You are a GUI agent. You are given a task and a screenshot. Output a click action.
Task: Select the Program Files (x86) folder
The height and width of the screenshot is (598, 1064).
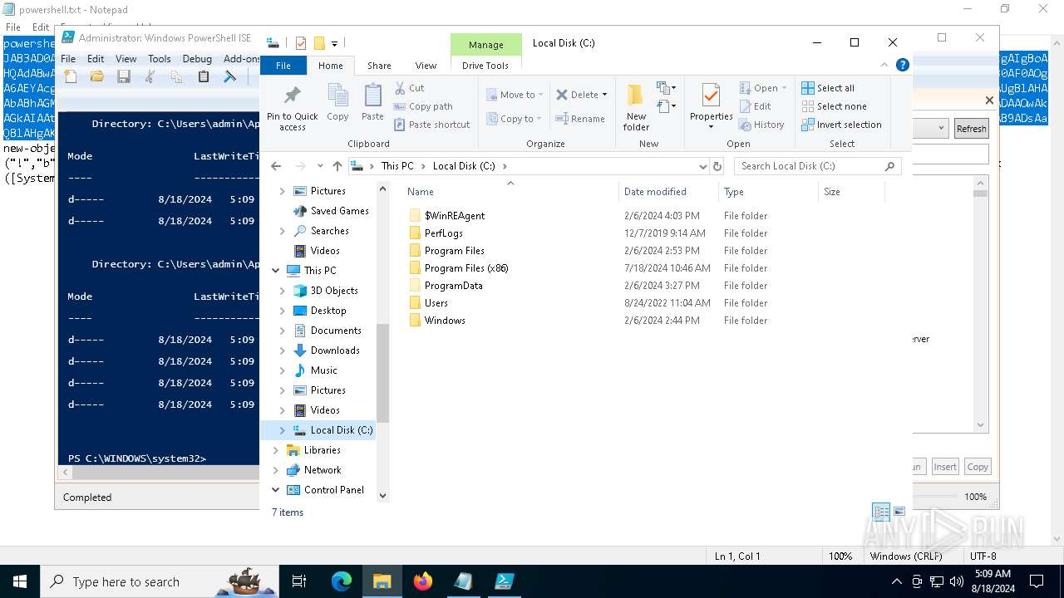[x=465, y=268]
